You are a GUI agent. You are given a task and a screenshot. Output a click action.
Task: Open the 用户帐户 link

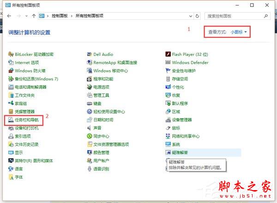(101, 161)
